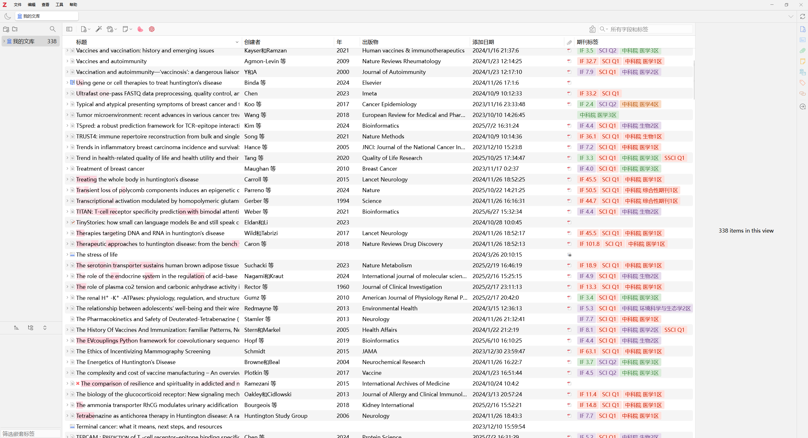Expand the TinyStories item row
This screenshot has height=438, width=808.
67,222
